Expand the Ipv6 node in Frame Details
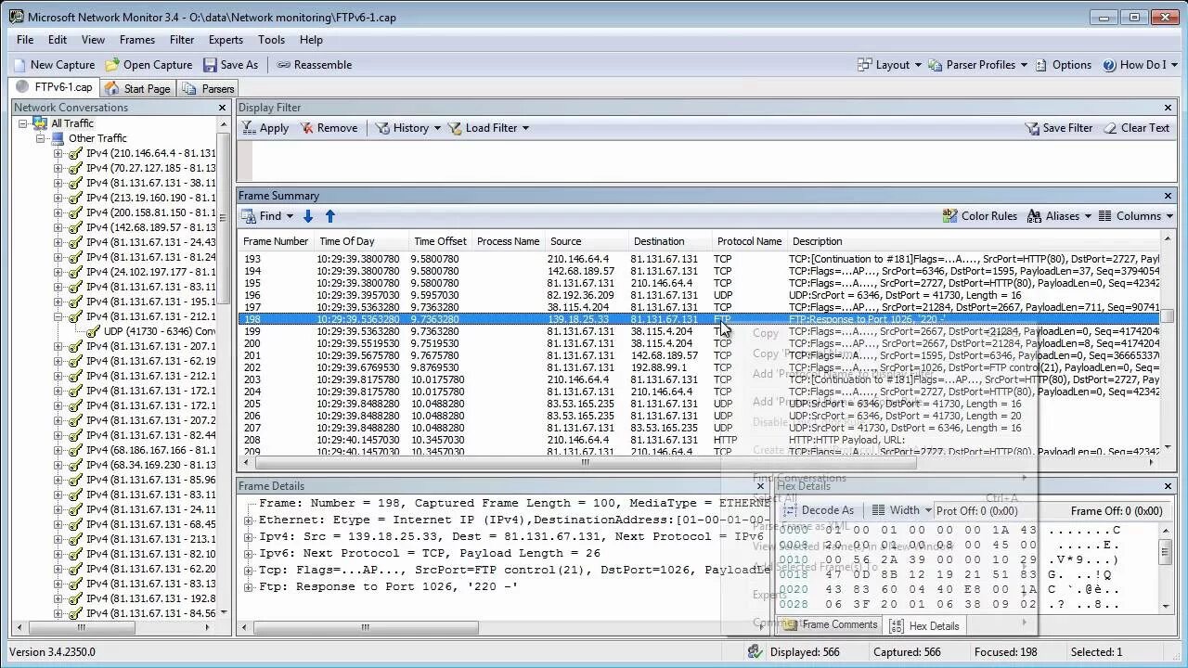The height and width of the screenshot is (668, 1188). 249,554
